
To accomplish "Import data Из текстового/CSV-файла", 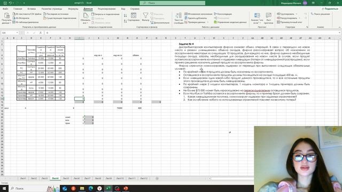I will pos(27,14).
